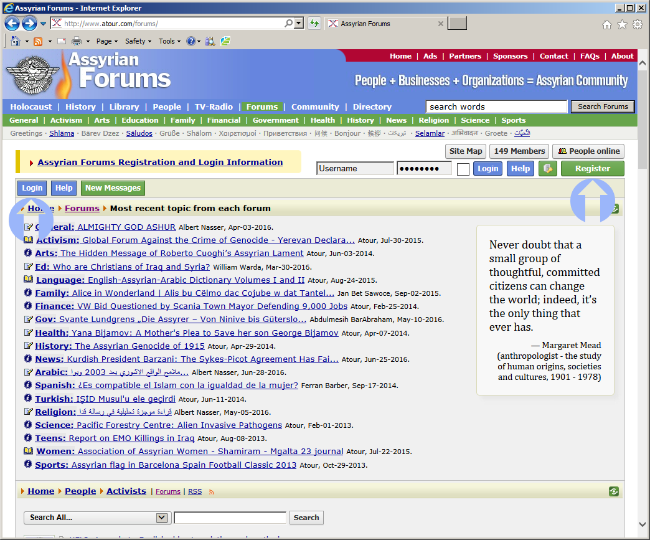Viewport: 650px width, 540px height.
Task: Click the bottom Search button
Action: [306, 517]
